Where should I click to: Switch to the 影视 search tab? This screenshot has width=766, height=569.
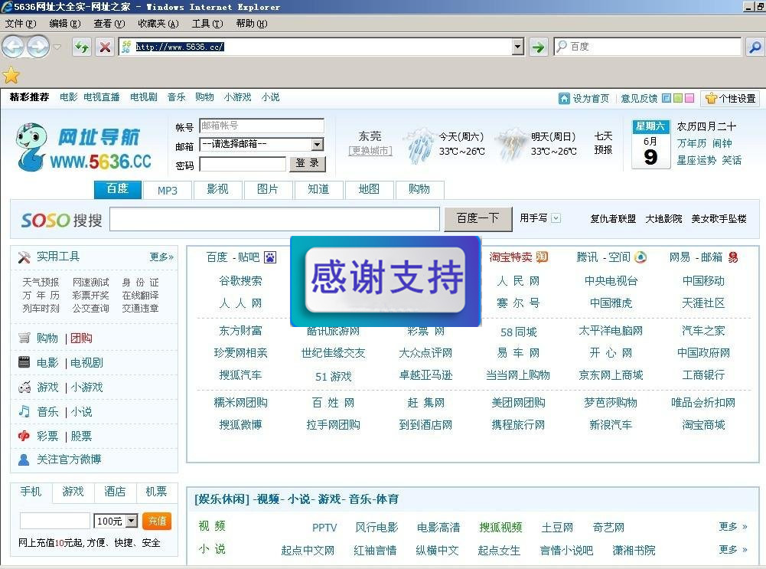coord(217,190)
